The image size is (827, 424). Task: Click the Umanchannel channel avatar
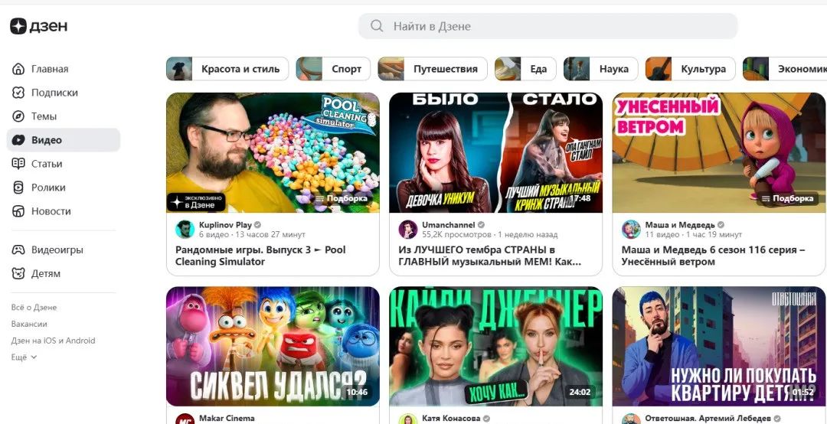point(407,230)
